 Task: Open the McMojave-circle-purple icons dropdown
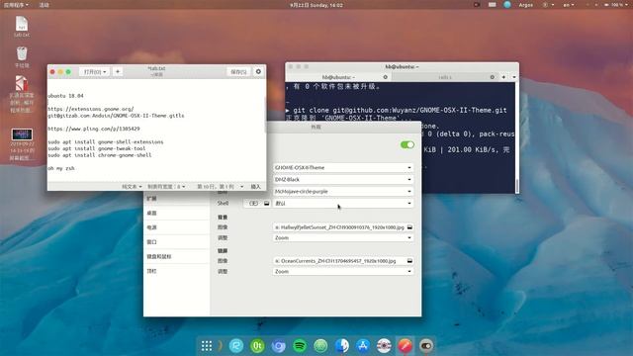click(x=343, y=191)
